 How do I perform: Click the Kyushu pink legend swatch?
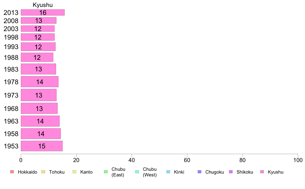(x=262, y=172)
